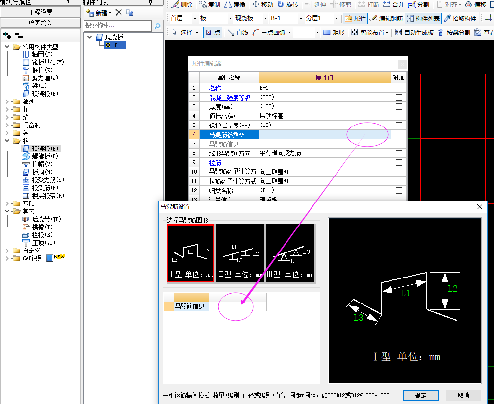The height and width of the screenshot is (404, 494).
Task: Click the 搜索构件 search input field
Action: pyautogui.click(x=118, y=25)
